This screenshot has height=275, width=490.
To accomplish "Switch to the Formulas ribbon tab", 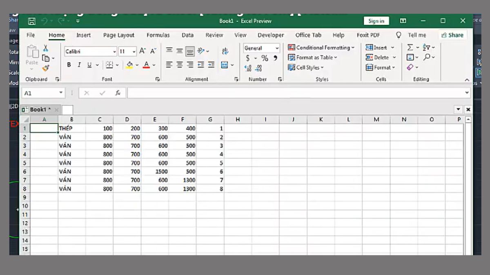I will point(158,35).
